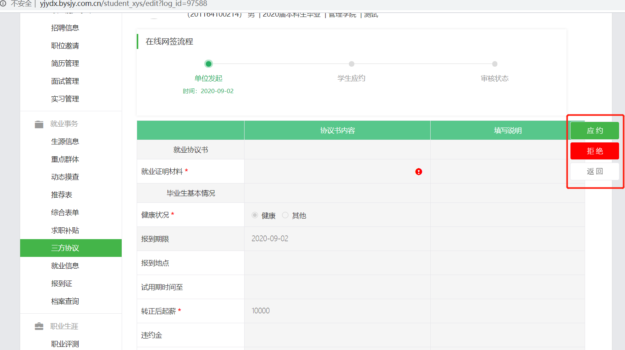625x350 pixels.
Task: Click the 学生应约 progress step dot
Action: [x=352, y=64]
